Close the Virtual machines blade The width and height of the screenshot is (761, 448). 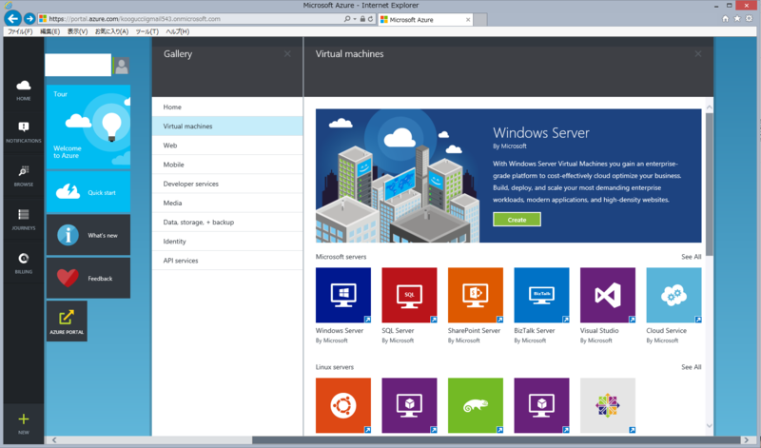(x=698, y=54)
